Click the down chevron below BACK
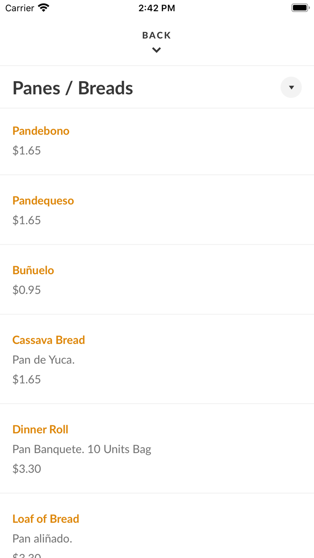The image size is (314, 558). click(157, 50)
